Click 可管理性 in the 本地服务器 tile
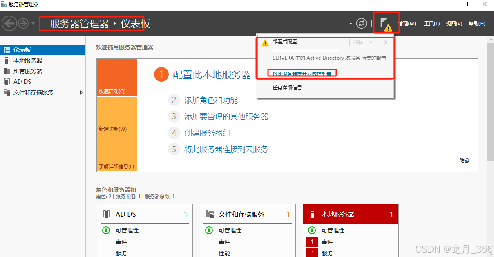 point(333,230)
